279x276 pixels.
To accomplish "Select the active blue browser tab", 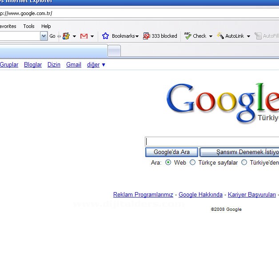I will pos(54,51).
